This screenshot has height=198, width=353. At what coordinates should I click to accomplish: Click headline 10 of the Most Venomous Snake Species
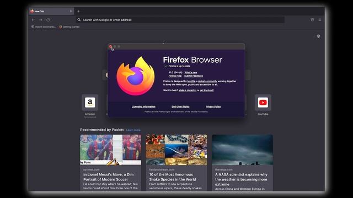pyautogui.click(x=173, y=177)
